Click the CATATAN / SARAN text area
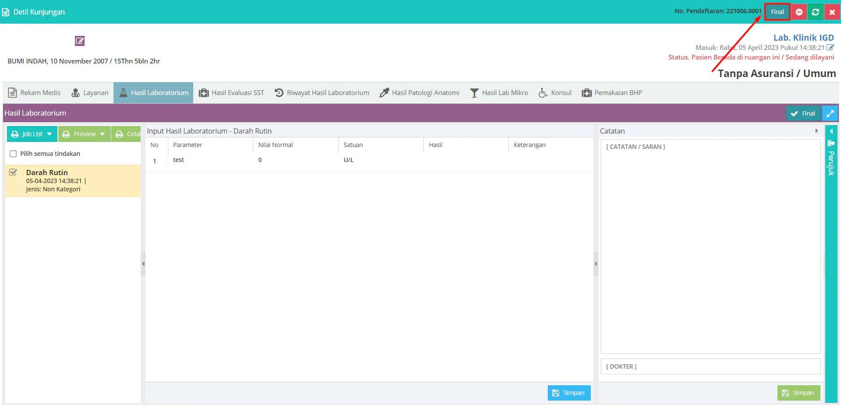The width and height of the screenshot is (841, 405). point(710,247)
